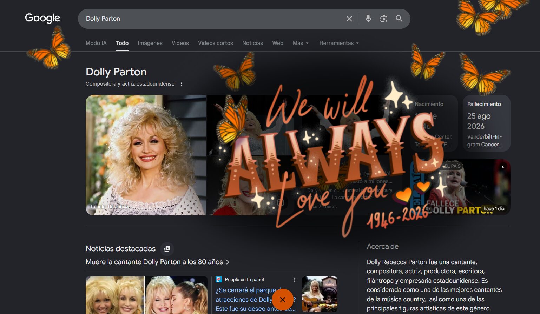Open Google Lens image search

point(384,19)
